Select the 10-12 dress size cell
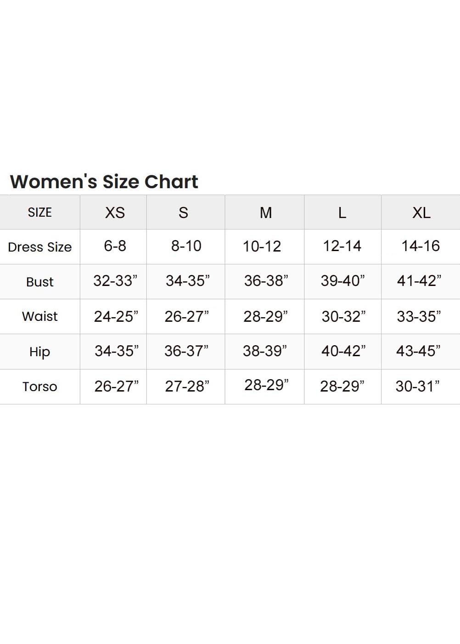The height and width of the screenshot is (644, 460). click(262, 246)
